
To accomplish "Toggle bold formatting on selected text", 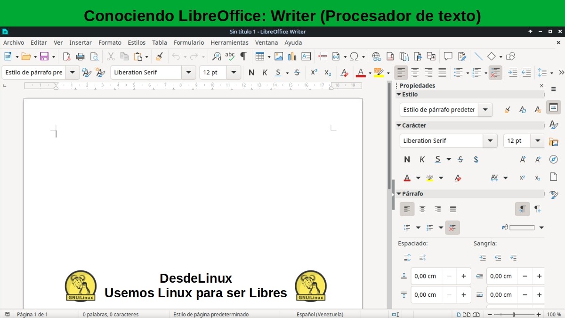I will pyautogui.click(x=251, y=73).
